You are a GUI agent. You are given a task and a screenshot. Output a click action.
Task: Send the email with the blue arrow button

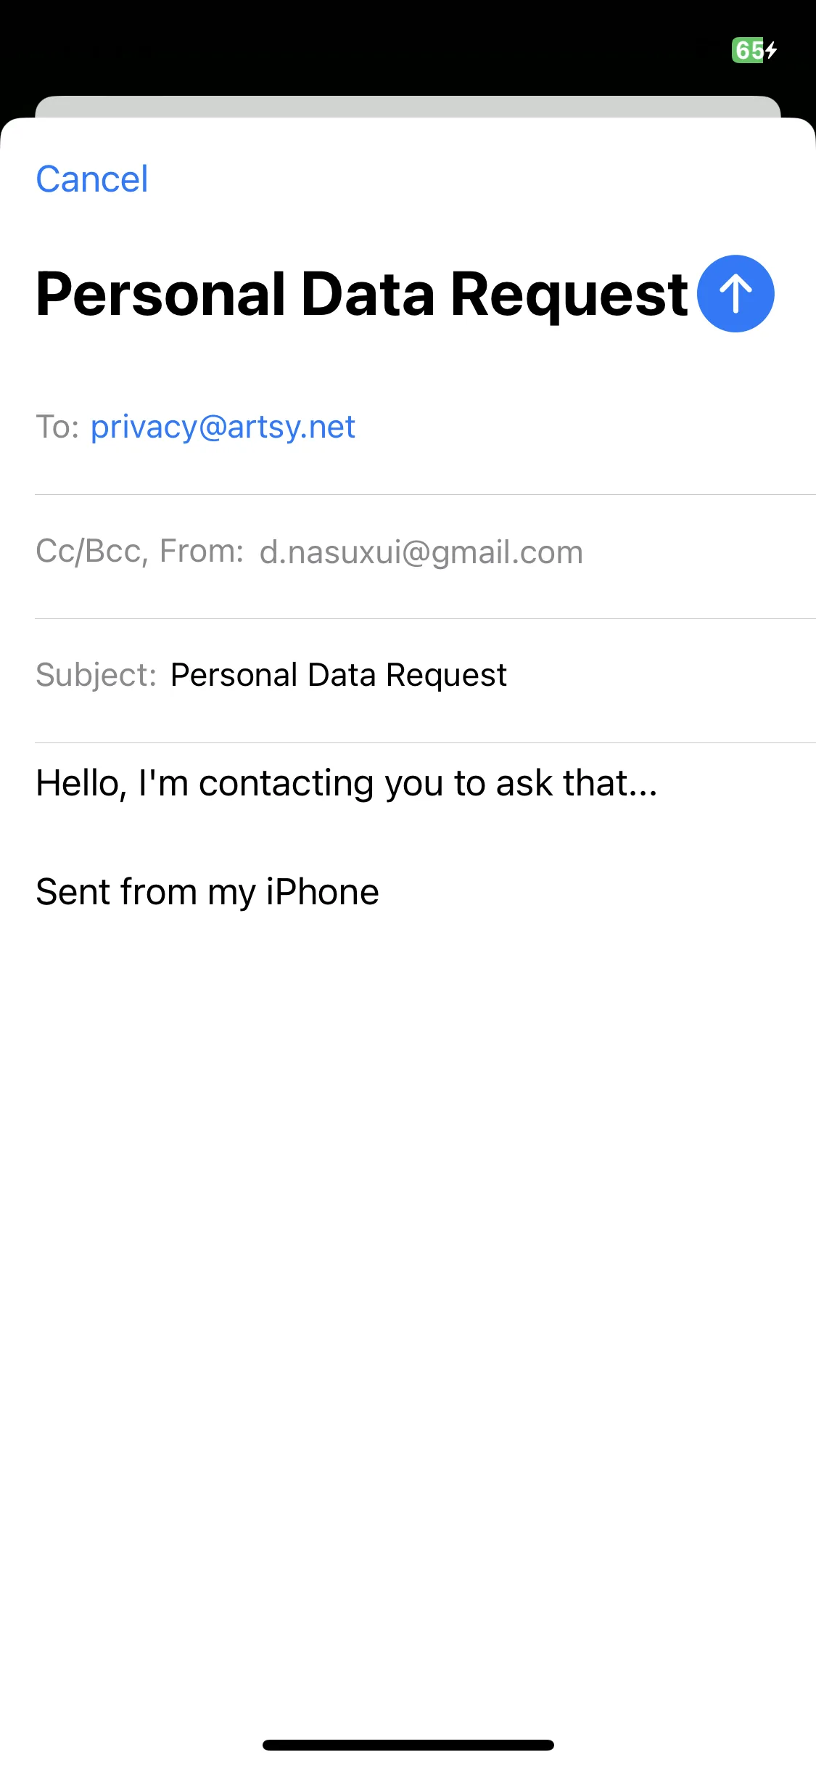[x=735, y=294]
